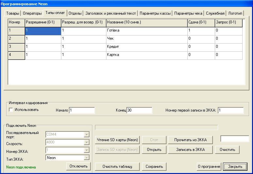
Task: Select the Кредит name cell
Action: [x=147, y=47]
